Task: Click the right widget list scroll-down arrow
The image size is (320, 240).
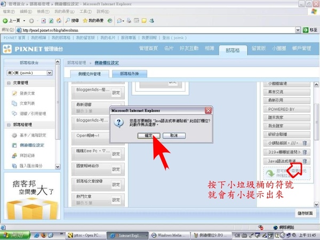Action: point(316,204)
